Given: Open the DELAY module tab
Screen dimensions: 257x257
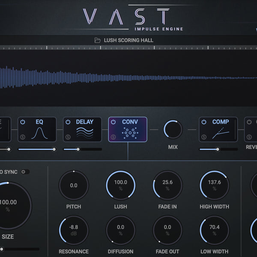Looking at the screenshot, I should (82, 129).
